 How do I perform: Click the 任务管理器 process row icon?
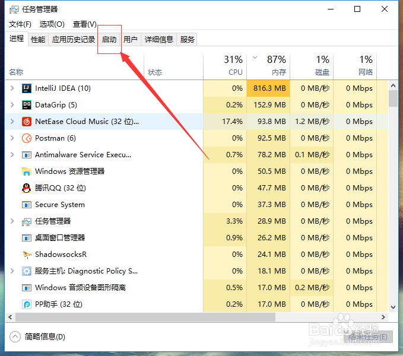[27, 221]
